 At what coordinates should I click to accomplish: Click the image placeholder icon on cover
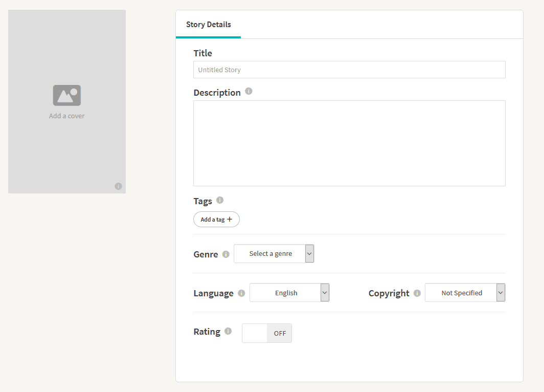pyautogui.click(x=67, y=95)
